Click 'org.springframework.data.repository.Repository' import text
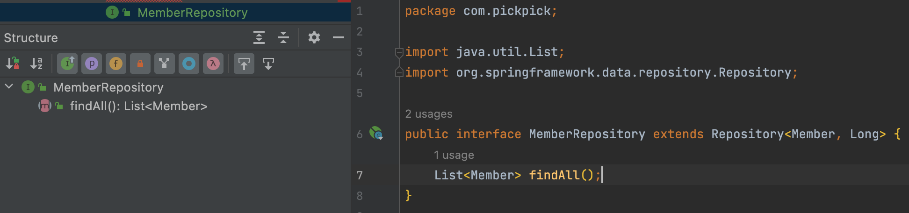909x213 pixels. [624, 72]
